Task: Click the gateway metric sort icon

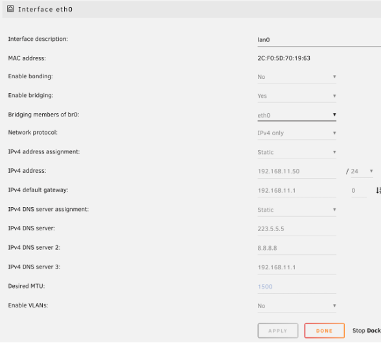Action: 378,190
